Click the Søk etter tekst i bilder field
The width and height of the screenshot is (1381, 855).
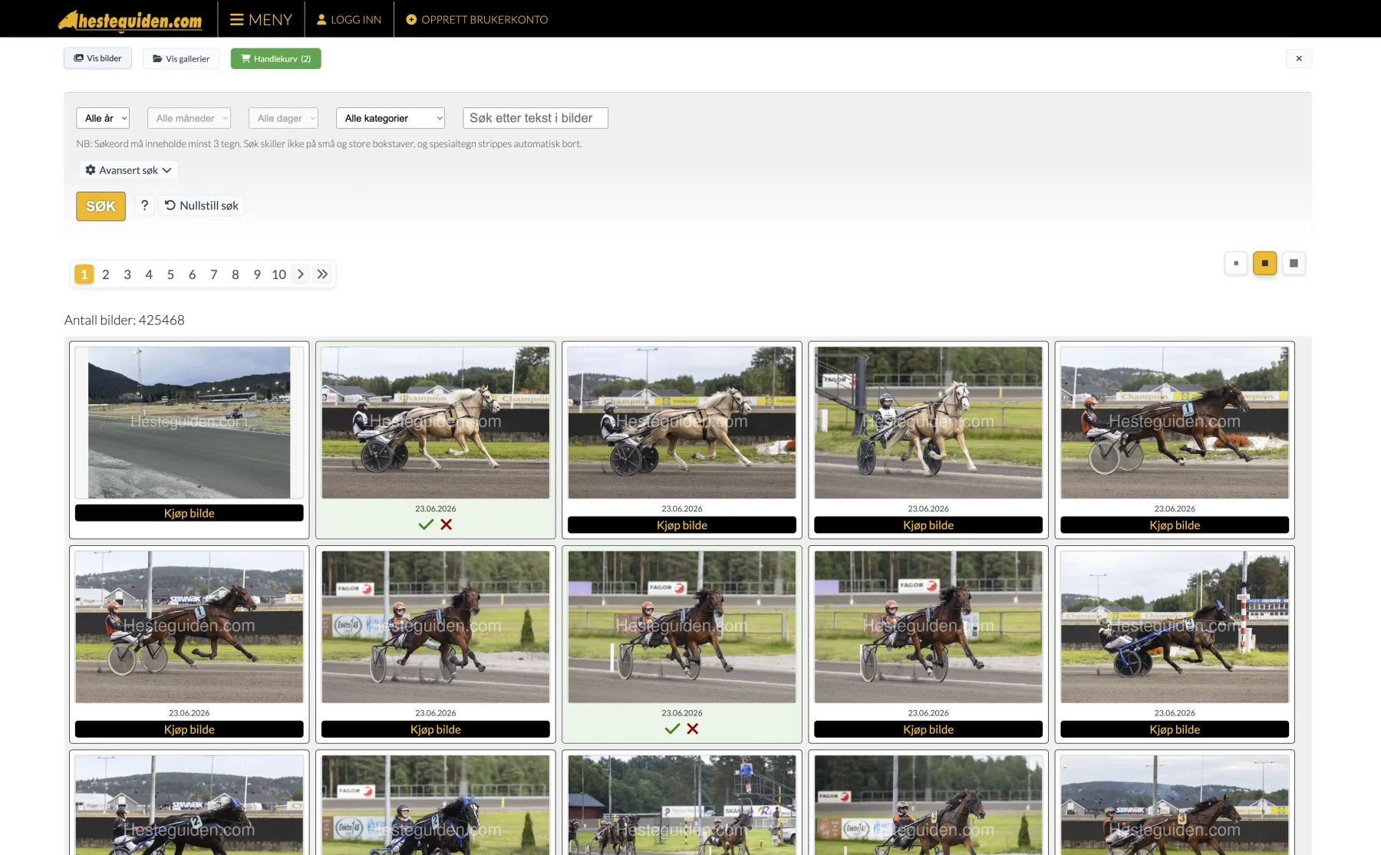pyautogui.click(x=536, y=118)
